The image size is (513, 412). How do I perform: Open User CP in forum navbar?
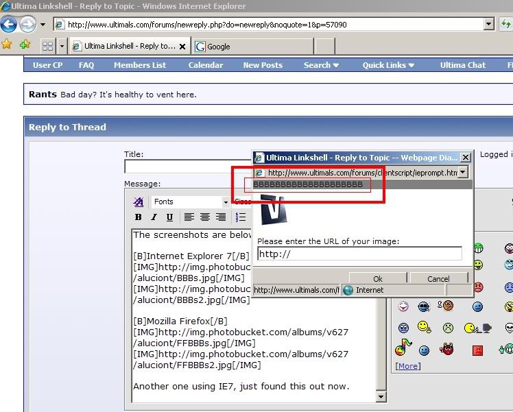point(48,65)
